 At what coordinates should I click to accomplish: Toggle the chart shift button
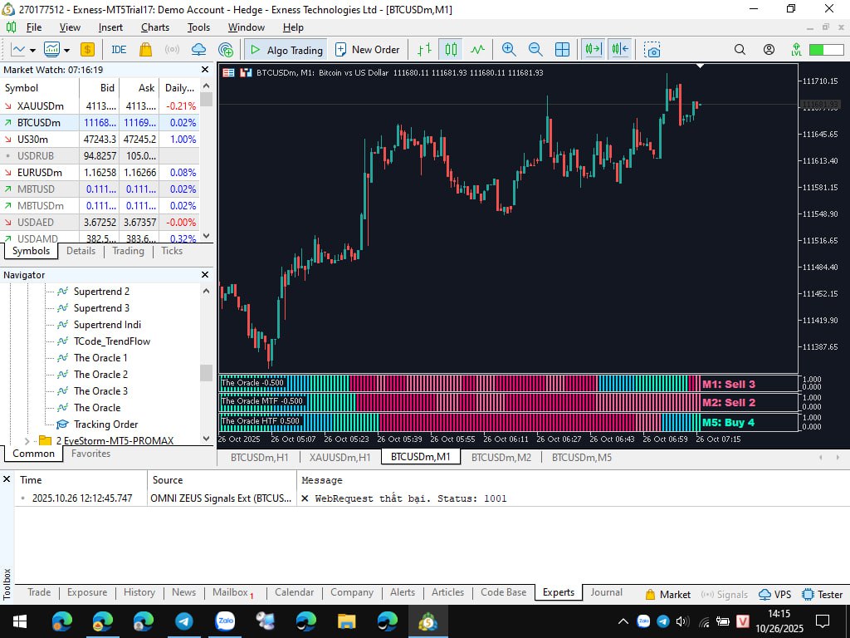(x=620, y=50)
